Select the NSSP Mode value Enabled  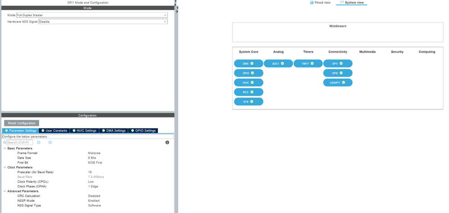point(94,201)
